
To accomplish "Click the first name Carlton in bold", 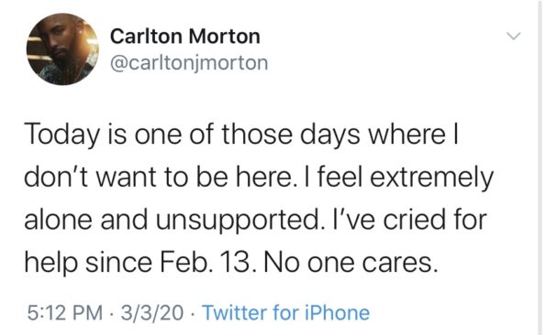I will pos(146,37).
